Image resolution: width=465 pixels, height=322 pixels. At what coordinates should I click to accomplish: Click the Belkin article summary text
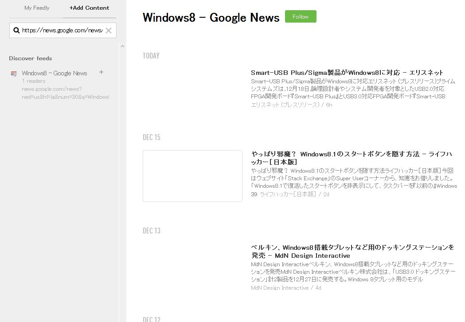click(353, 272)
